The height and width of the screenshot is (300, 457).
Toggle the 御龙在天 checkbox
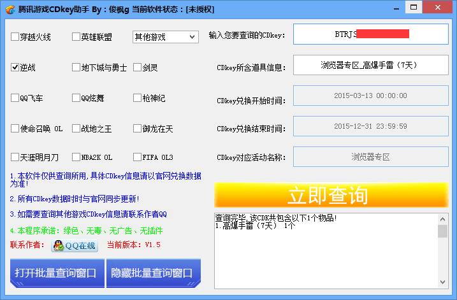tap(137, 129)
